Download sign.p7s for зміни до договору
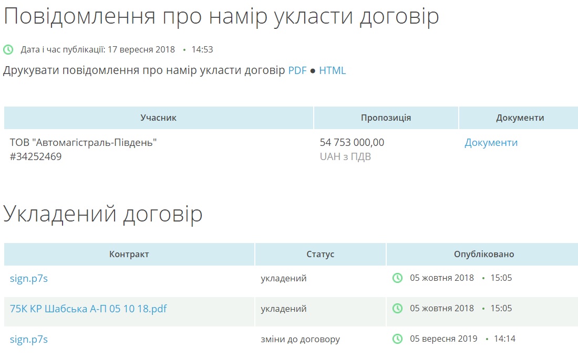Viewport: 578px width, 359px height. coord(29,339)
